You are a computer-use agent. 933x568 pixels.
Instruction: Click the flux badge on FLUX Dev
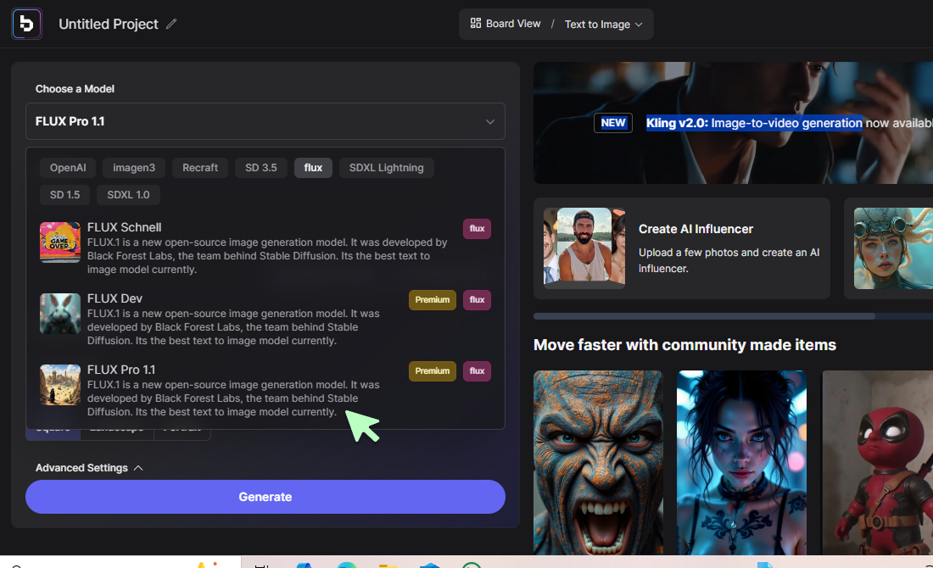(x=478, y=300)
